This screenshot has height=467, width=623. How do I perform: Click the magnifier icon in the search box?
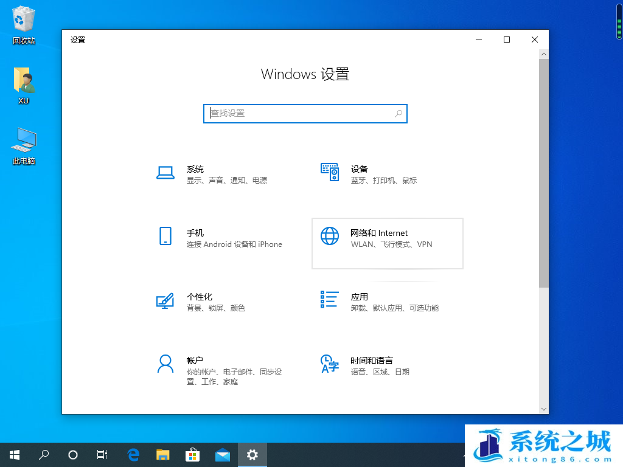click(399, 114)
